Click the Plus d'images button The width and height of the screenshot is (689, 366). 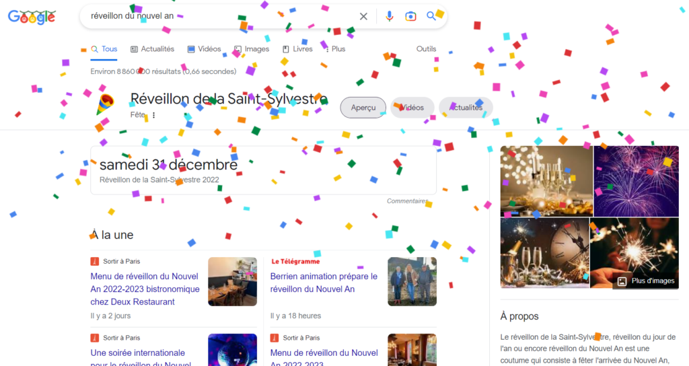(x=646, y=281)
